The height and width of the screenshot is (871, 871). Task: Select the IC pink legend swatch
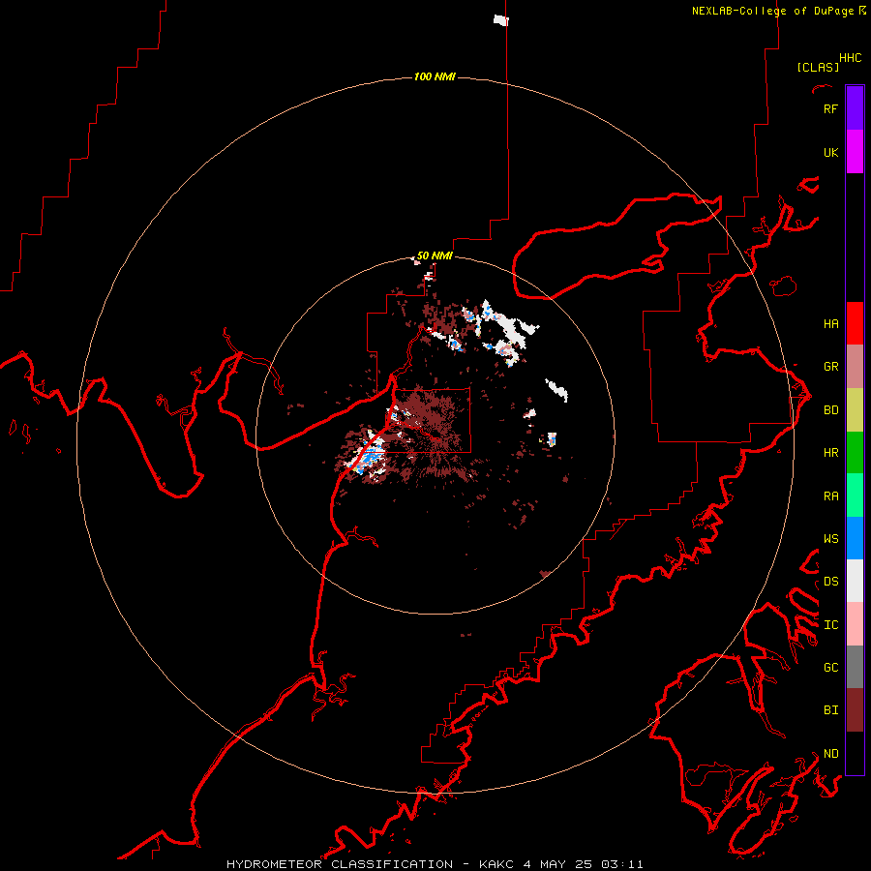point(855,624)
